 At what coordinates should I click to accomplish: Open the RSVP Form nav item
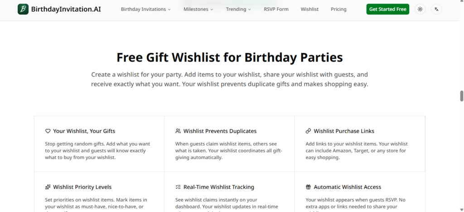click(276, 9)
